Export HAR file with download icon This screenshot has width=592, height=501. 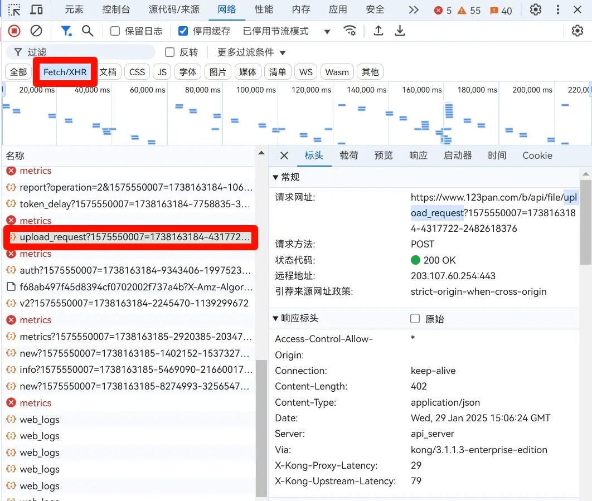click(400, 31)
